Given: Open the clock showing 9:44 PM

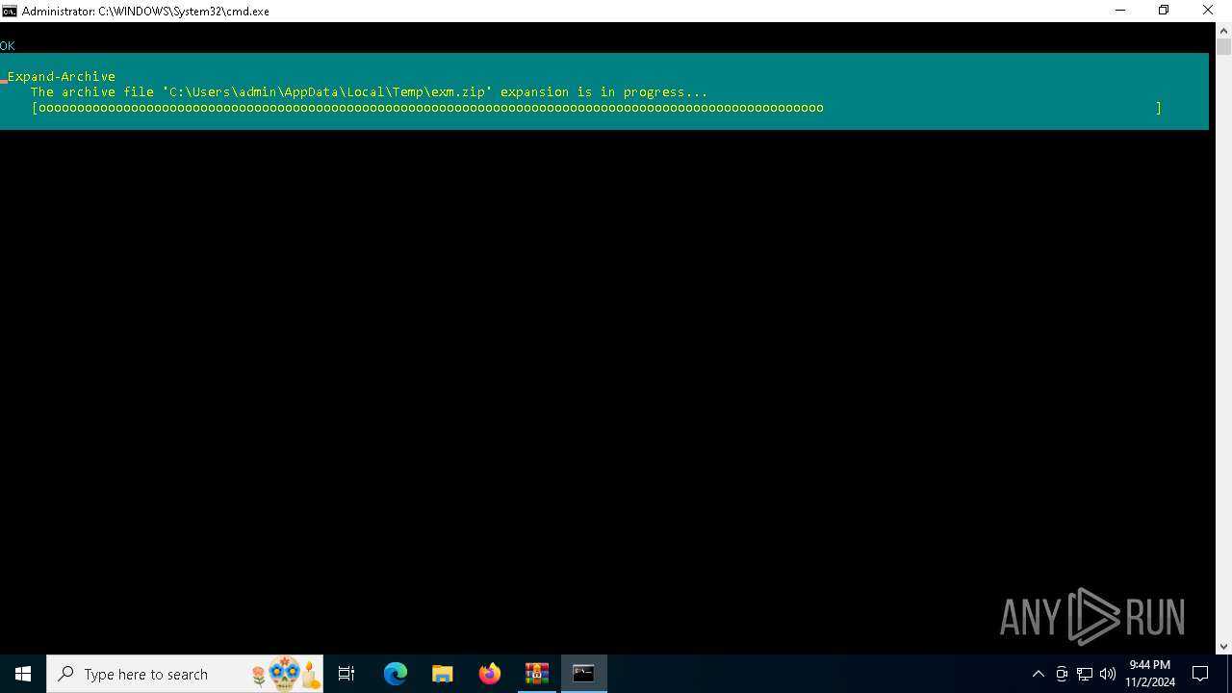Looking at the screenshot, I should pyautogui.click(x=1150, y=674).
